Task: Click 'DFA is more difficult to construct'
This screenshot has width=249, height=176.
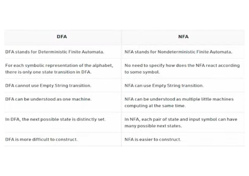Action: click(41, 139)
